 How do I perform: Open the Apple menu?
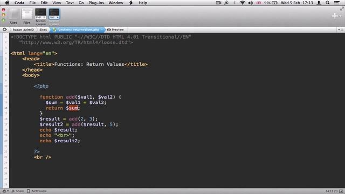coord(7,3)
